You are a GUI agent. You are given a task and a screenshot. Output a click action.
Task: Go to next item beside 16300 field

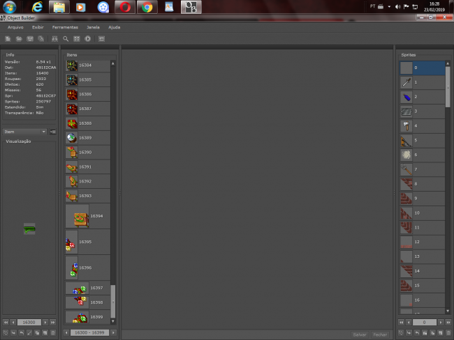click(45, 322)
